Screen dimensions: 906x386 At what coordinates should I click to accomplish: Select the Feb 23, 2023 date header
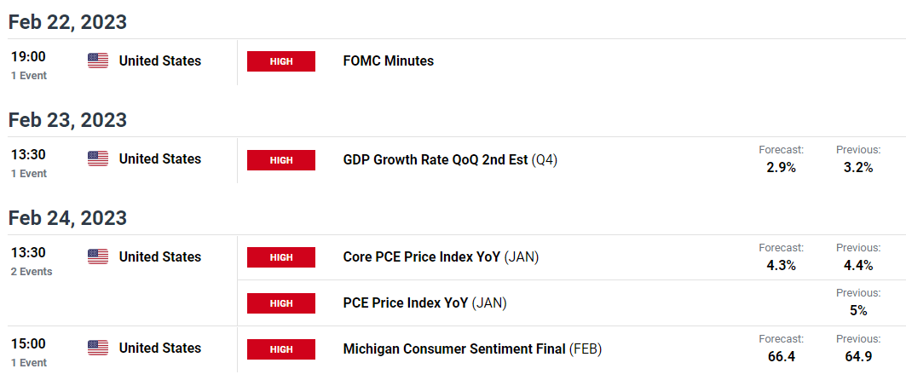click(x=67, y=120)
